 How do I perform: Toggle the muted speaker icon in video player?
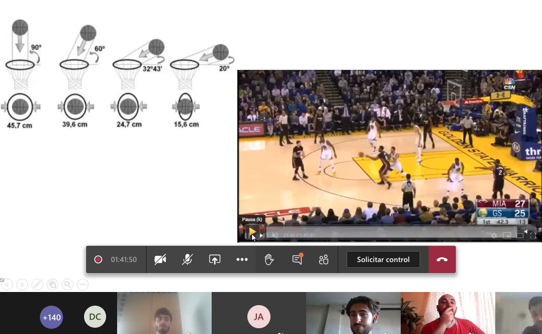275,235
